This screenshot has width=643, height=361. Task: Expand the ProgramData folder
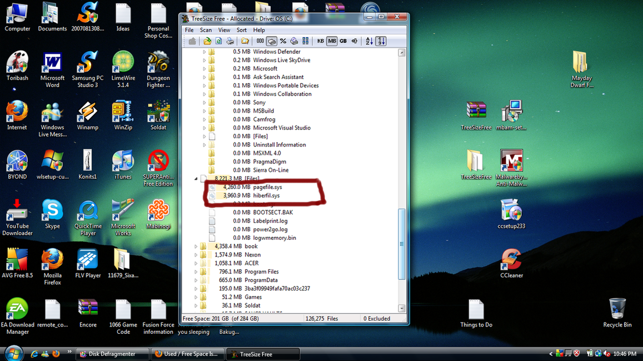click(x=196, y=280)
